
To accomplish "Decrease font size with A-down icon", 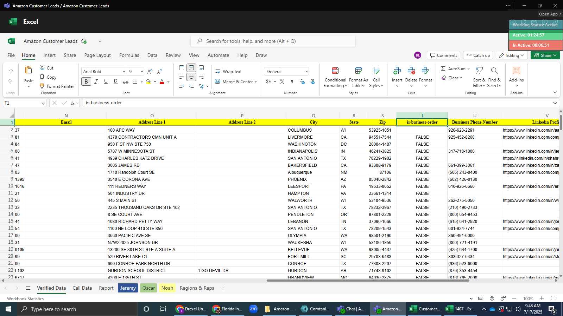I will tap(160, 71).
